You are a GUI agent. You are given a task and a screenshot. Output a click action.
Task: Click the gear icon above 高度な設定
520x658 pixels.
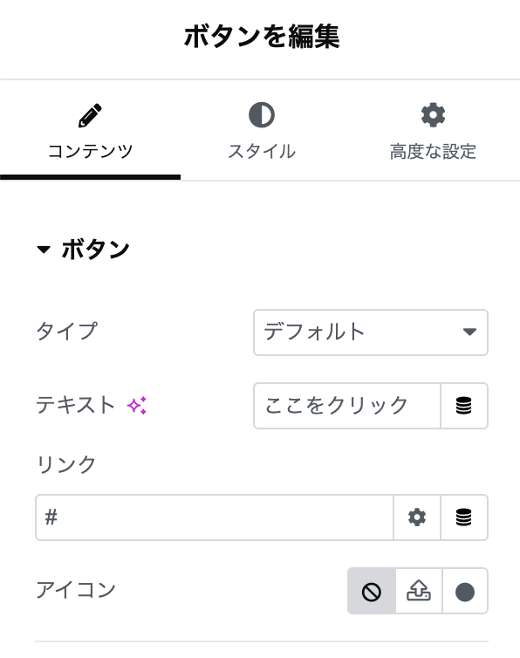[x=433, y=115]
